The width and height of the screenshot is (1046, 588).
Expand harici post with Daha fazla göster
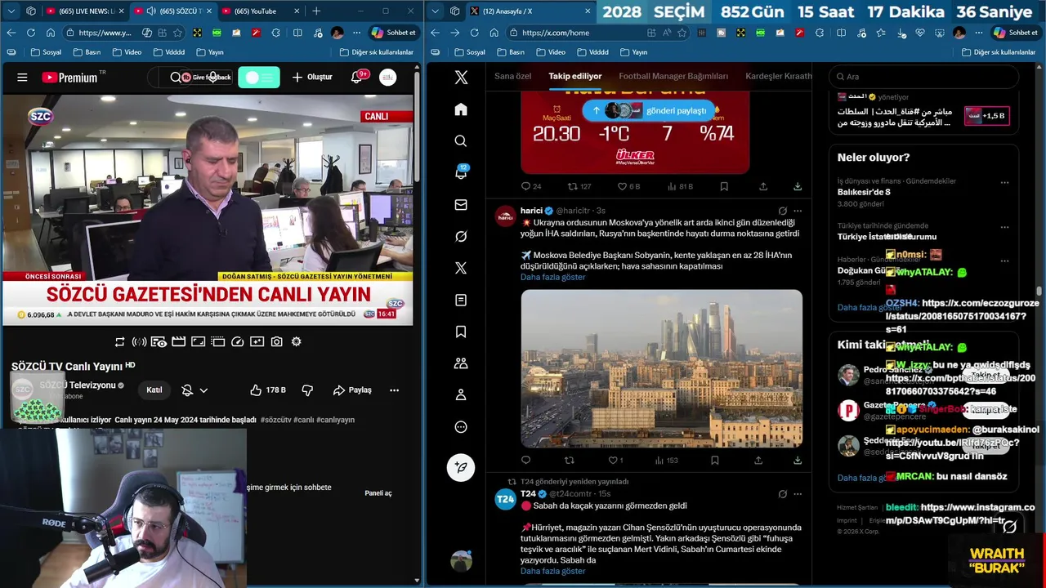tap(553, 277)
